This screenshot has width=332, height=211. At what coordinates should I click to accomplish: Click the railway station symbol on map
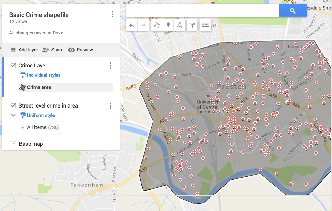click(213, 145)
